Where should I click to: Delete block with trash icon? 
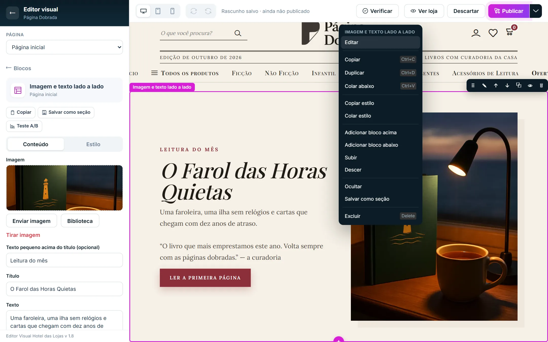541,86
